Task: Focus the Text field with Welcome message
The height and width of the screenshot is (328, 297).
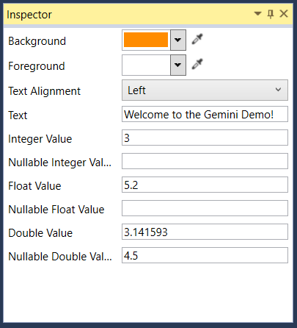Action: pyautogui.click(x=205, y=114)
